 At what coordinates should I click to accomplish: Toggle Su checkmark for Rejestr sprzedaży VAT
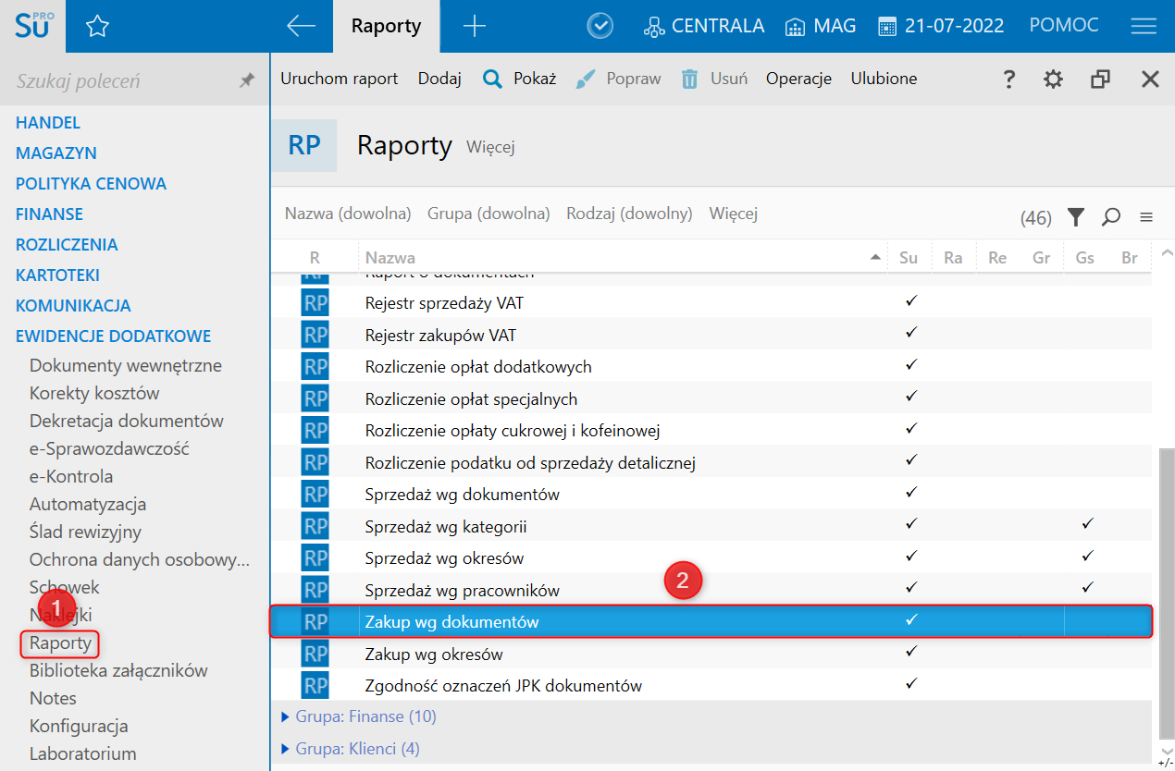click(x=910, y=302)
